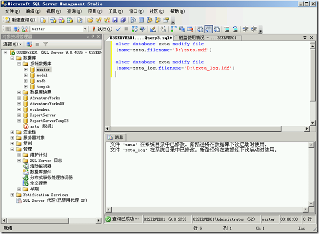Expand the 安全性 folder node

(x=12, y=132)
